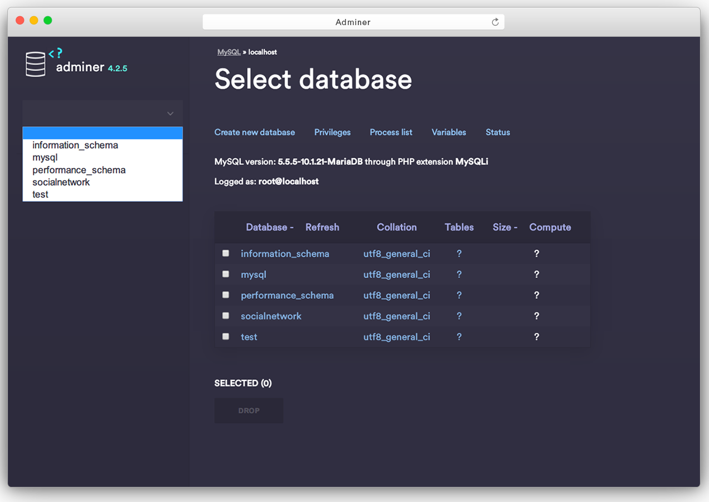The height and width of the screenshot is (502, 709).
Task: Click the Adminer database logo icon
Action: 36,64
